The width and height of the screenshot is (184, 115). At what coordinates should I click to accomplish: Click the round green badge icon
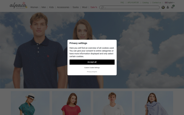pyautogui.click(x=163, y=7)
